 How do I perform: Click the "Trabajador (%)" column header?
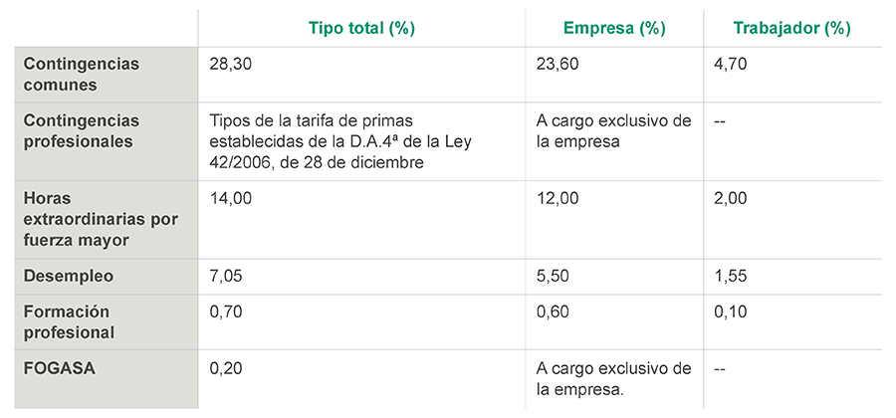(792, 28)
